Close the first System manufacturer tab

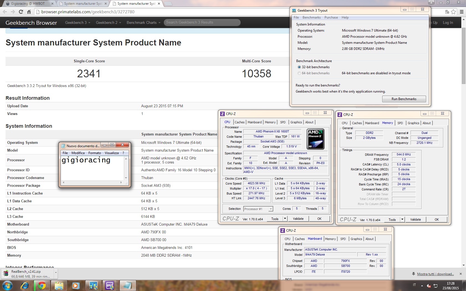tap(105, 4)
